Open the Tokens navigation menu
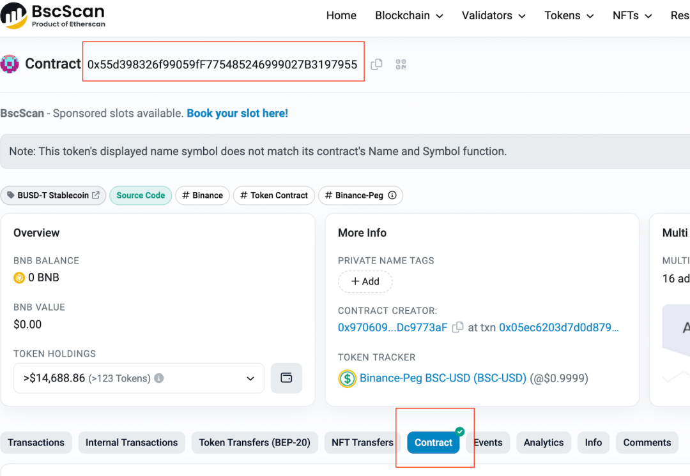 [x=569, y=15]
